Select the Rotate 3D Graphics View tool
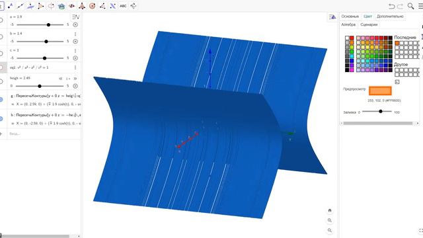 coord(134,6)
